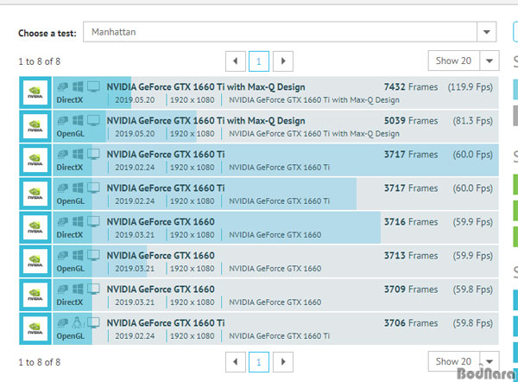This screenshot has height=382, width=518.
Task: Click the Linux penguin icon in the 3706 Frames row
Action: (78, 322)
